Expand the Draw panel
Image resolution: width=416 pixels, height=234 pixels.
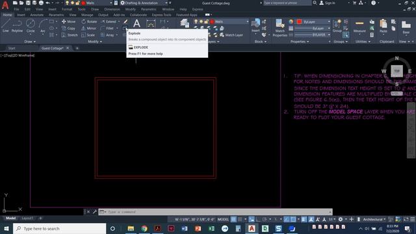30,42
